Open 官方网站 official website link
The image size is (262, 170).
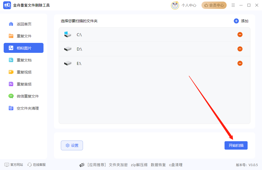(x=14, y=165)
